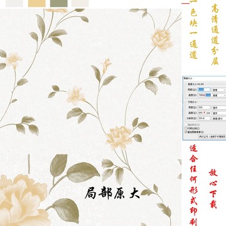Toggle the constrain proportions checkbox
Viewport: 226px width, 226px height.
pos(186,128)
